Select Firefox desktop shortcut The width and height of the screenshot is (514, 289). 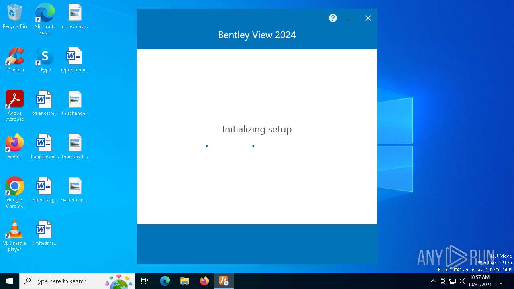pos(15,147)
